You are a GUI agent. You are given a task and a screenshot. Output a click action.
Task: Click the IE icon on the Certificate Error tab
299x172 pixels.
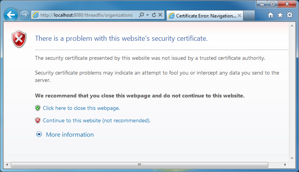pos(171,16)
